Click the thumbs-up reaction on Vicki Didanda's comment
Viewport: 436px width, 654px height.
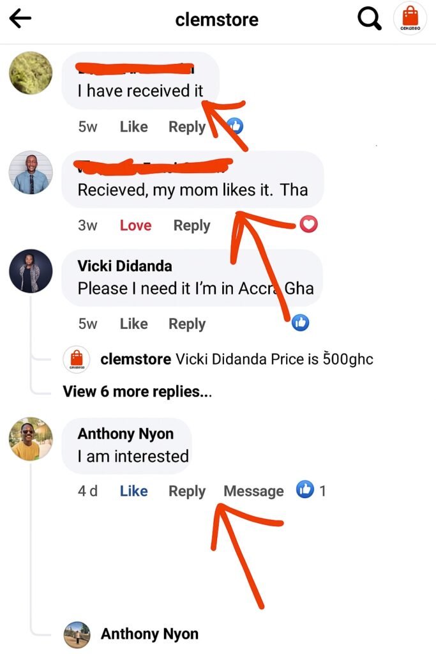tap(301, 323)
